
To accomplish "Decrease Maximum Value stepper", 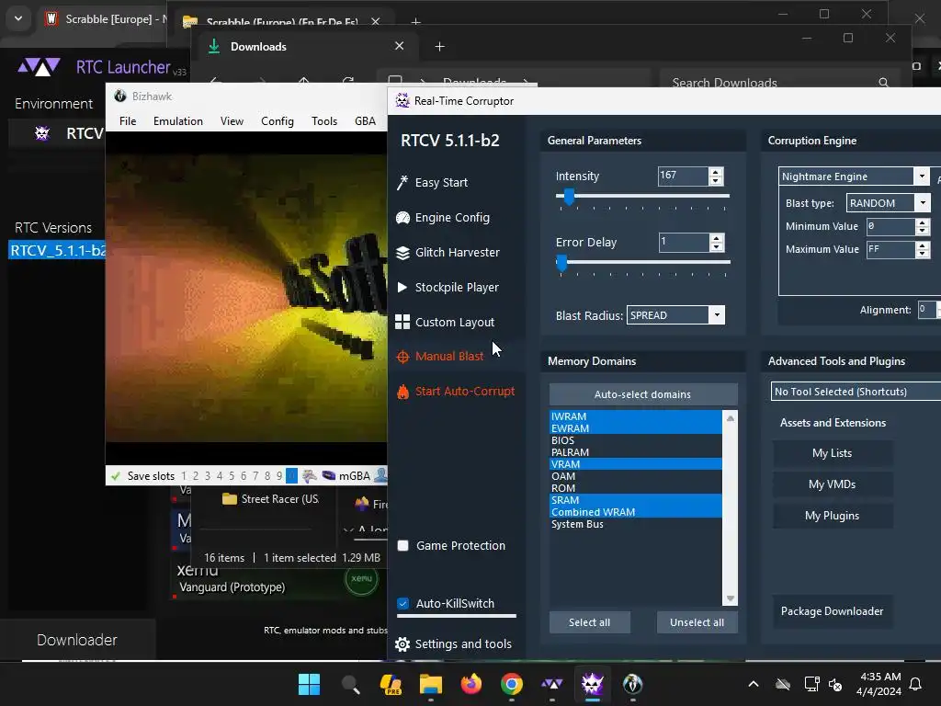I will (923, 254).
